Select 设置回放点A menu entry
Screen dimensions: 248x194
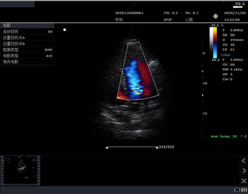[27, 38]
